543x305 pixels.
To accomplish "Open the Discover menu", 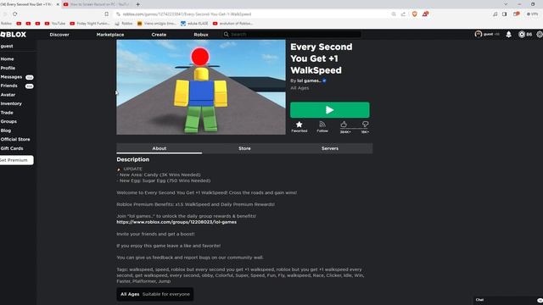I will (59, 35).
